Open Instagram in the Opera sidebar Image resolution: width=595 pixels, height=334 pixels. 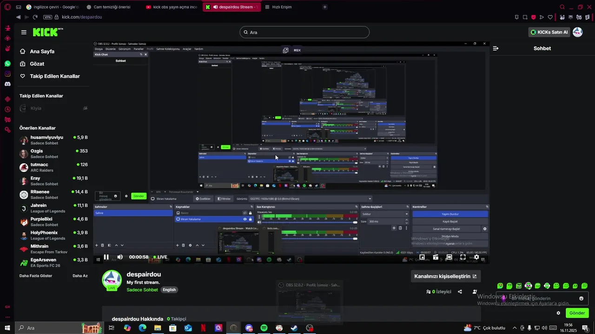click(x=7, y=74)
